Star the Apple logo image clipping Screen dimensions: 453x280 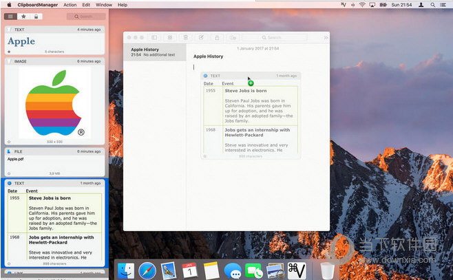pos(9,142)
